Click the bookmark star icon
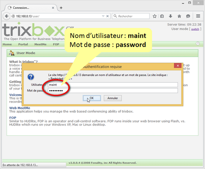 click(154, 16)
